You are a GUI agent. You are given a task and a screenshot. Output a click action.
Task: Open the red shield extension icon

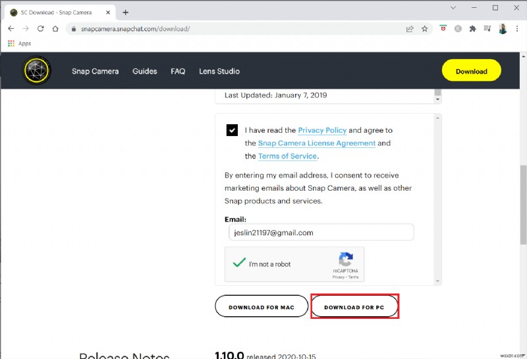(443, 28)
